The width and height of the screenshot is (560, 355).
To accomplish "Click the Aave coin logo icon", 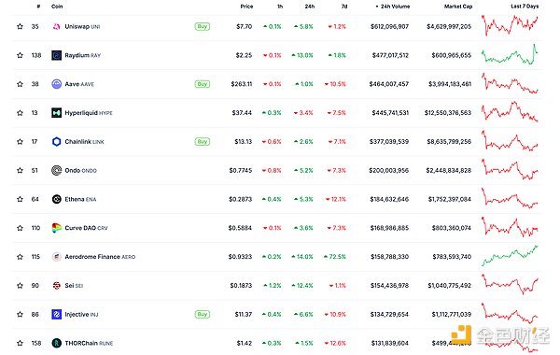I will coord(56,84).
